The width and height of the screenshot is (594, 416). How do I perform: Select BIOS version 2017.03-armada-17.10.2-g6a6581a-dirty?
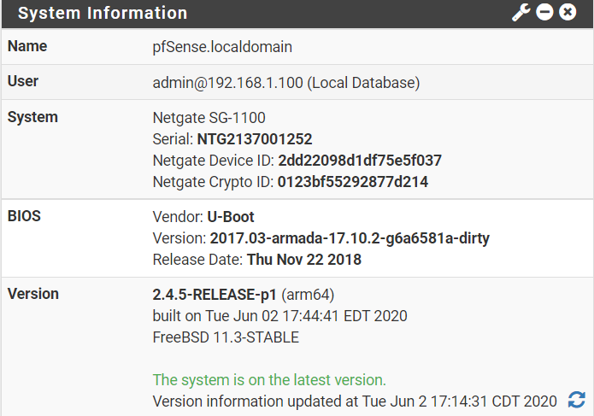click(x=350, y=238)
